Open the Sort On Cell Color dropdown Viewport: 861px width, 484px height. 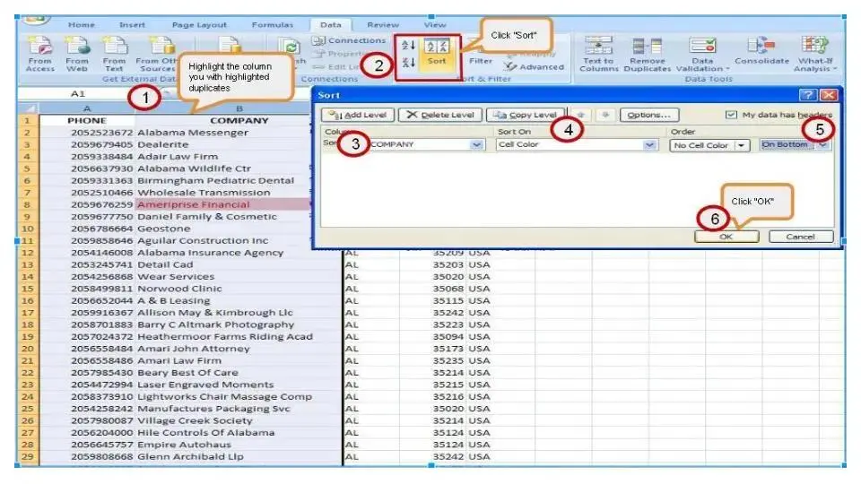pos(650,145)
